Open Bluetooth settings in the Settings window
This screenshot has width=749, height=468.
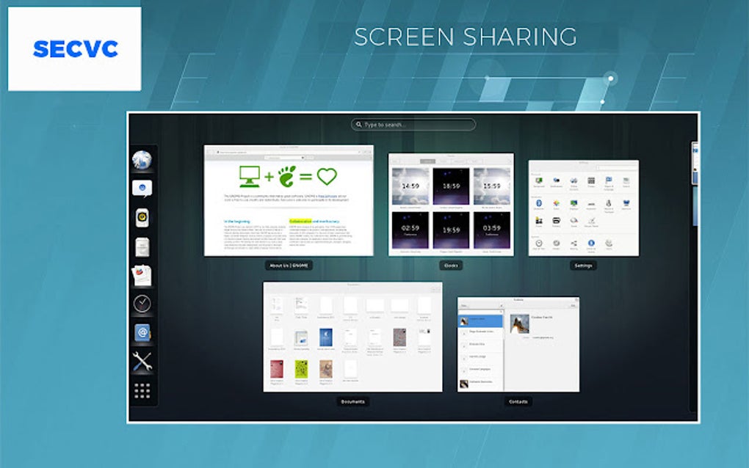539,202
